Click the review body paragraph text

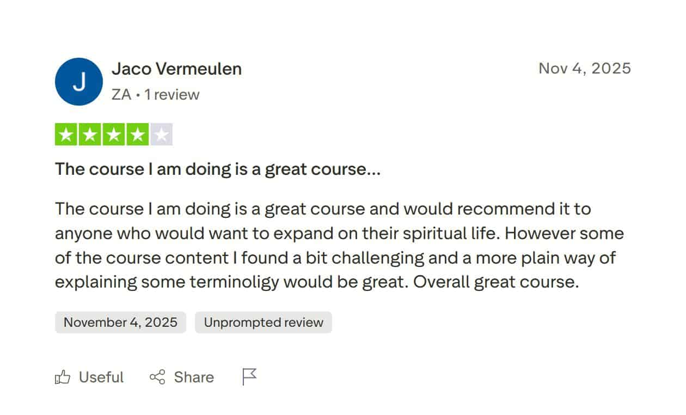(339, 245)
